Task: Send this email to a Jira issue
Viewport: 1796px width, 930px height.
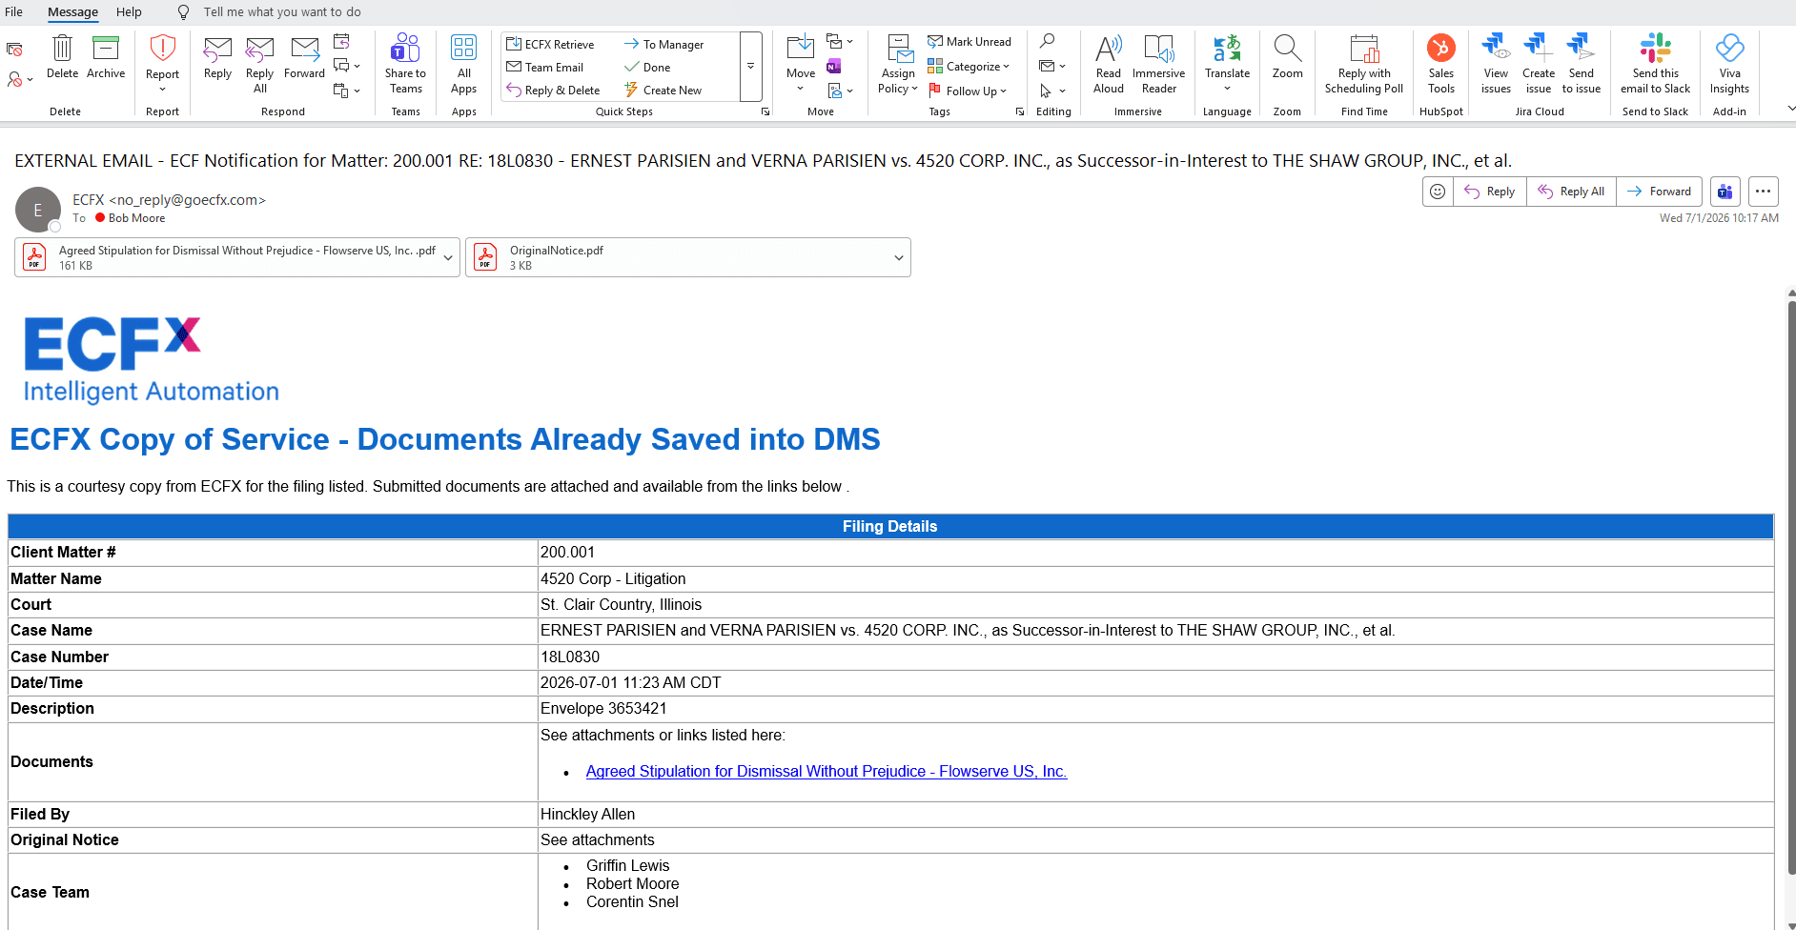Action: [1582, 64]
